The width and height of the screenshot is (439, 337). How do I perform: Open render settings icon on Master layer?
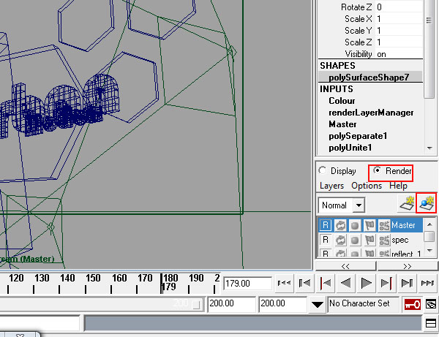[x=384, y=225]
